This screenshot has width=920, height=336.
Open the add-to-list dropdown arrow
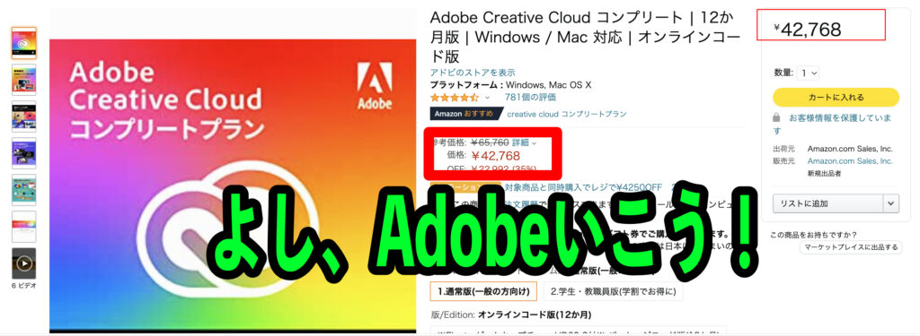tap(891, 203)
